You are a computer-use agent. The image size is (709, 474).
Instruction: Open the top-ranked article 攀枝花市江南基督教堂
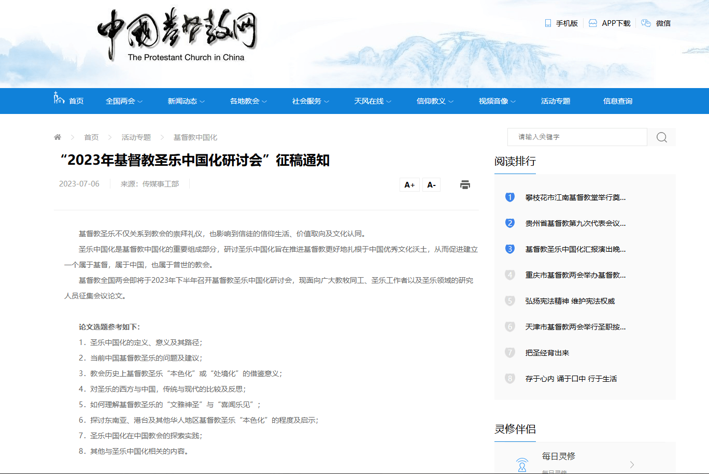click(x=575, y=197)
